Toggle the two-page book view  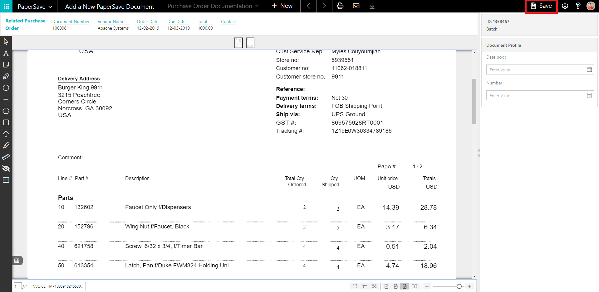[415, 286]
